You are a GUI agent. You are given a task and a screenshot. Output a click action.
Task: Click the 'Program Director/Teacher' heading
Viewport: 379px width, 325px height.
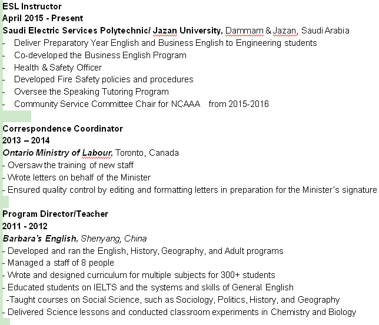pos(55,214)
